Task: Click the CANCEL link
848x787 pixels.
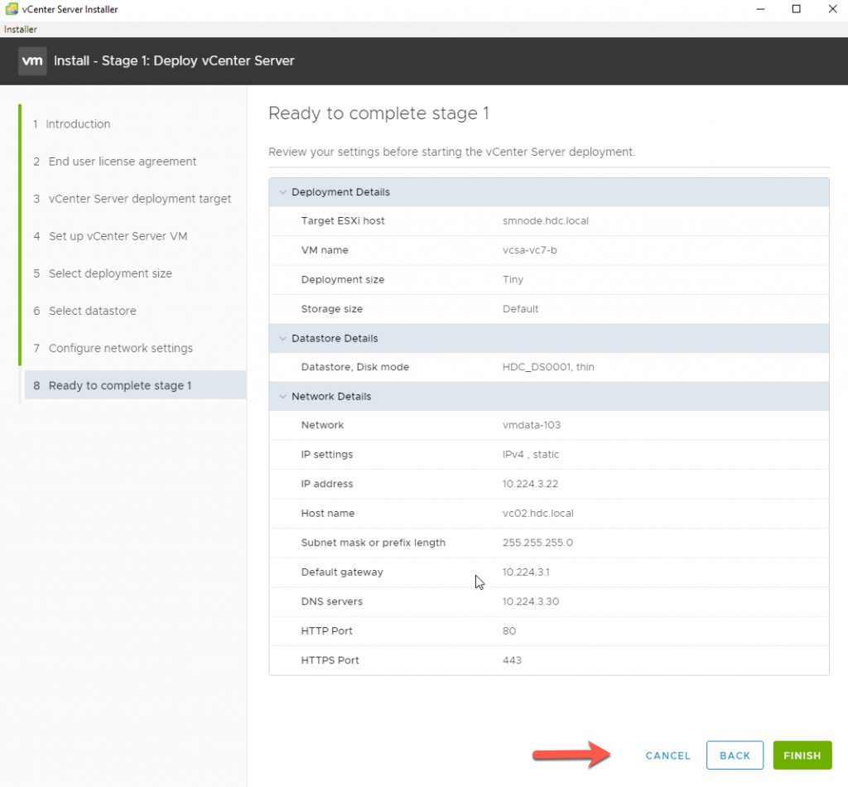Action: [x=668, y=756]
